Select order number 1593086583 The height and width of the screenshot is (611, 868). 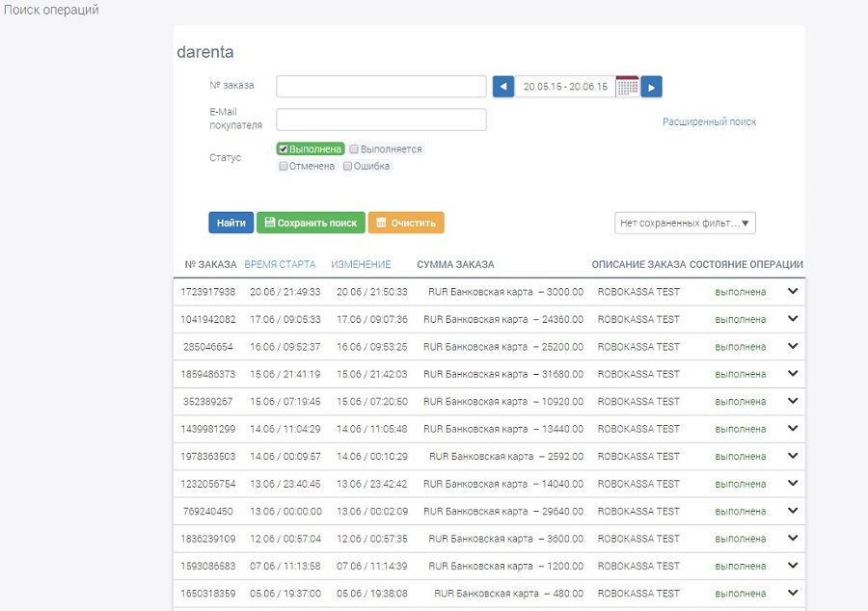[208, 567]
